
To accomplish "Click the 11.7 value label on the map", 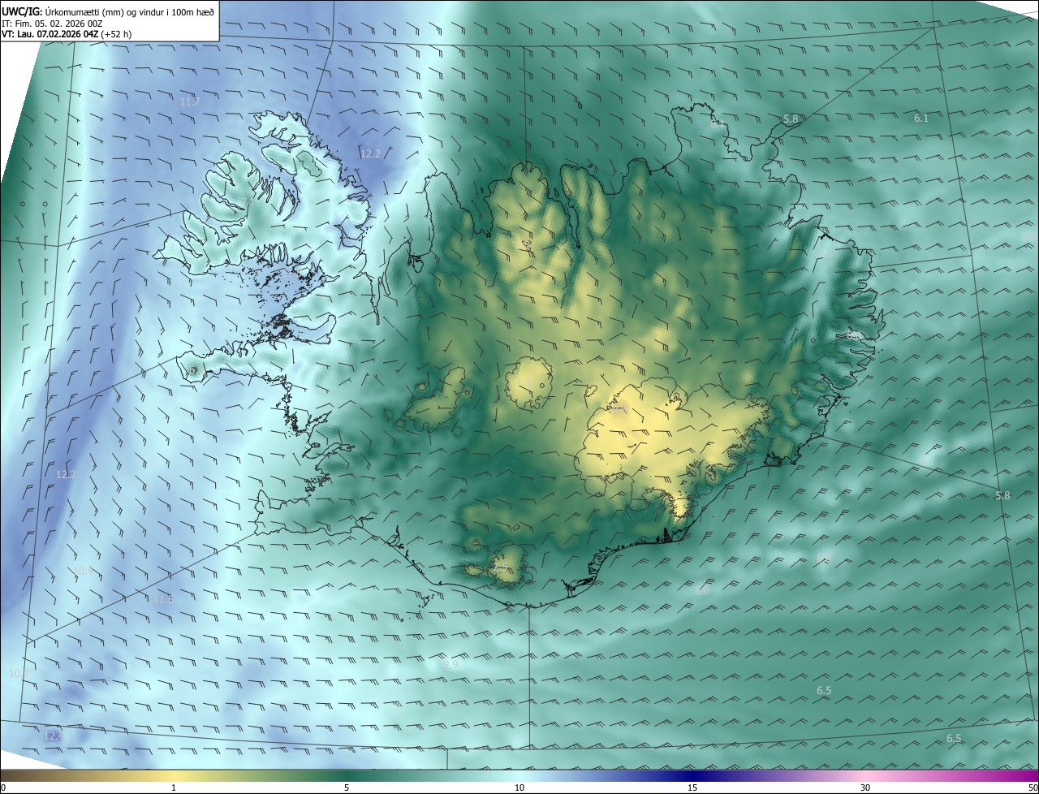I will 190,101.
